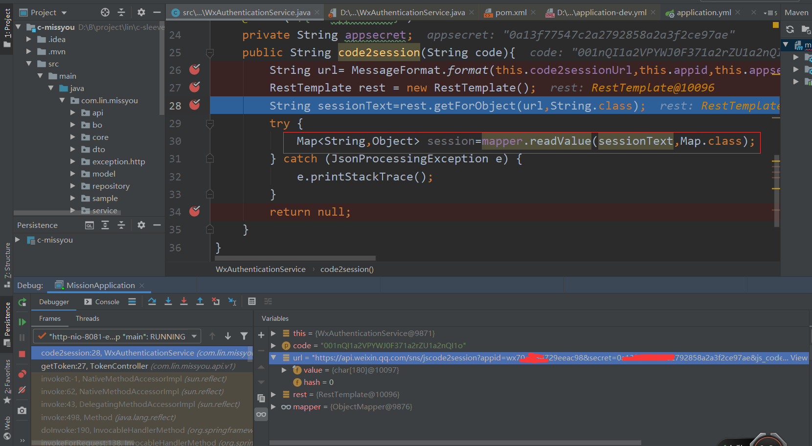
Task: Toggle show watches glasses icon
Action: [x=261, y=414]
